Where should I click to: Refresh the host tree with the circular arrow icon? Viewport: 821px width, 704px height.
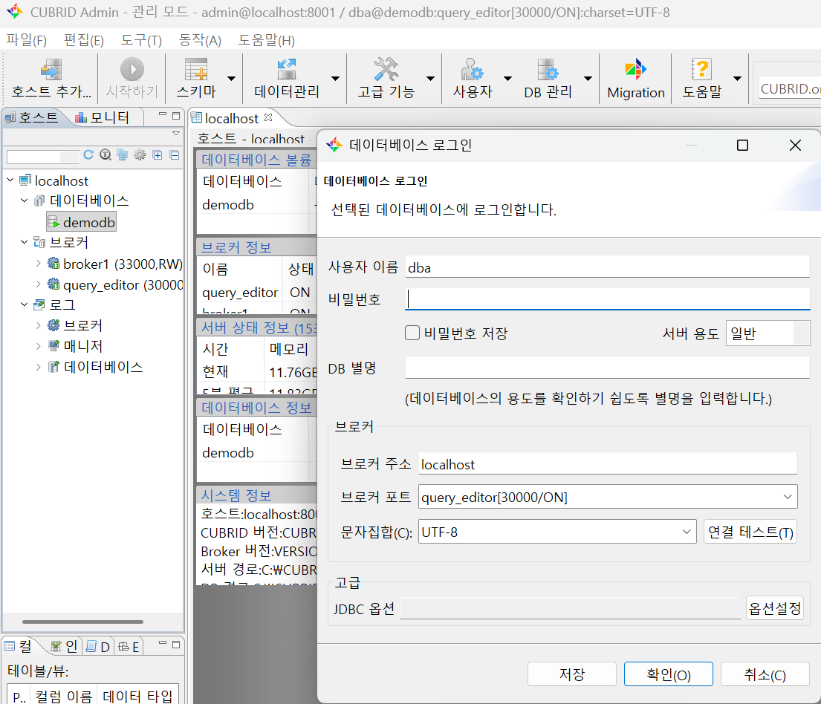[x=88, y=155]
